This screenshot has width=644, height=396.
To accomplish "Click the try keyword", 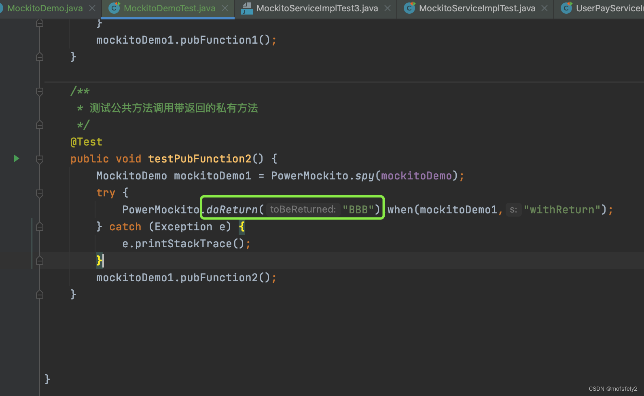I will (106, 193).
